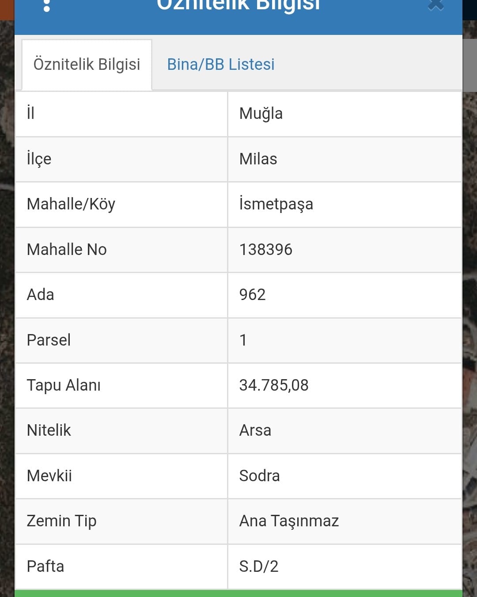Close the attribute info panel
Screen dimensions: 477x597
435,5
